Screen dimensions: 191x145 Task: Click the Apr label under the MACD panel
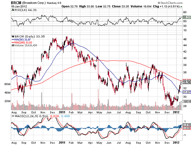[x=90, y=143]
